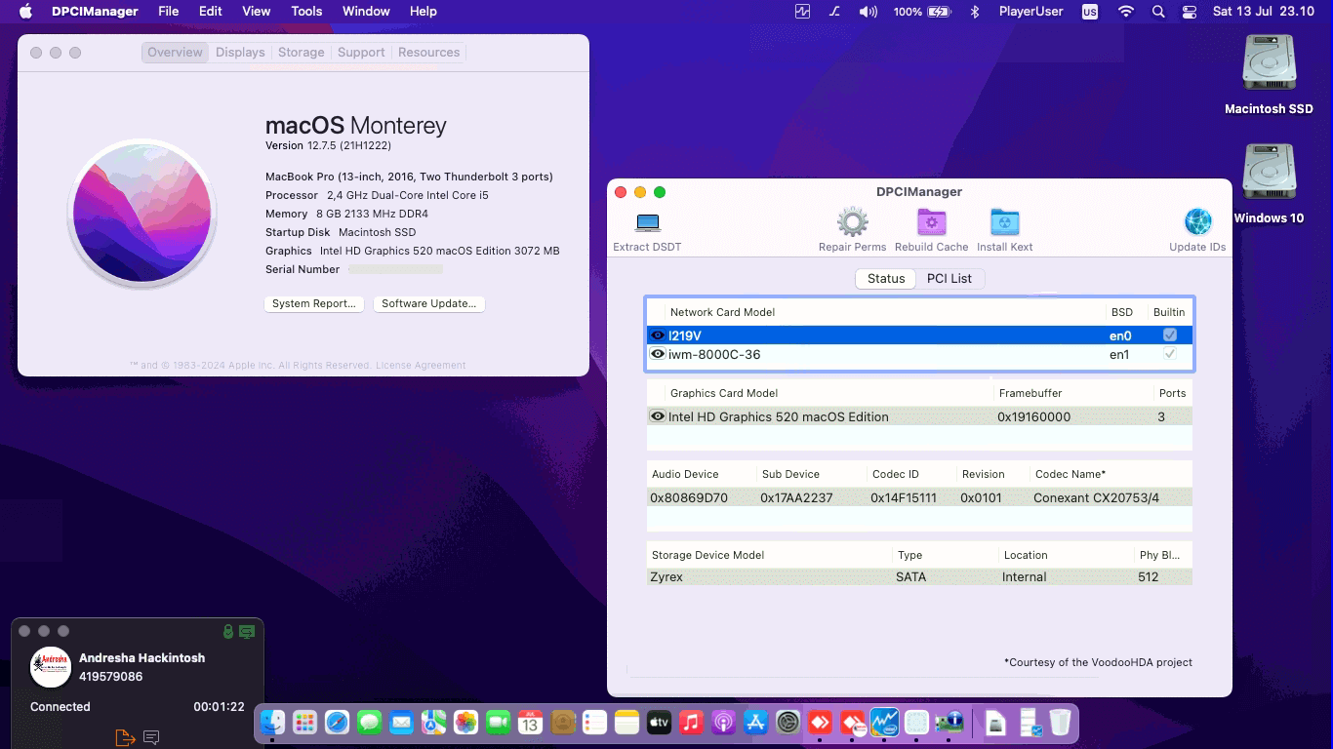Open Notes from the dock
Image resolution: width=1333 pixels, height=749 pixels.
pos(626,723)
